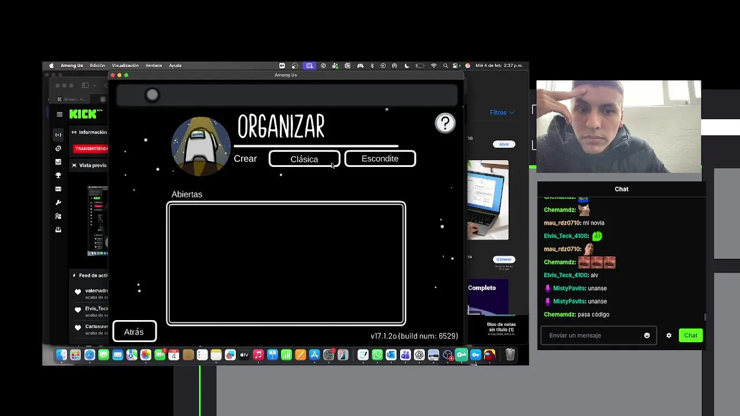
Task: Open the help question mark button
Action: click(445, 123)
